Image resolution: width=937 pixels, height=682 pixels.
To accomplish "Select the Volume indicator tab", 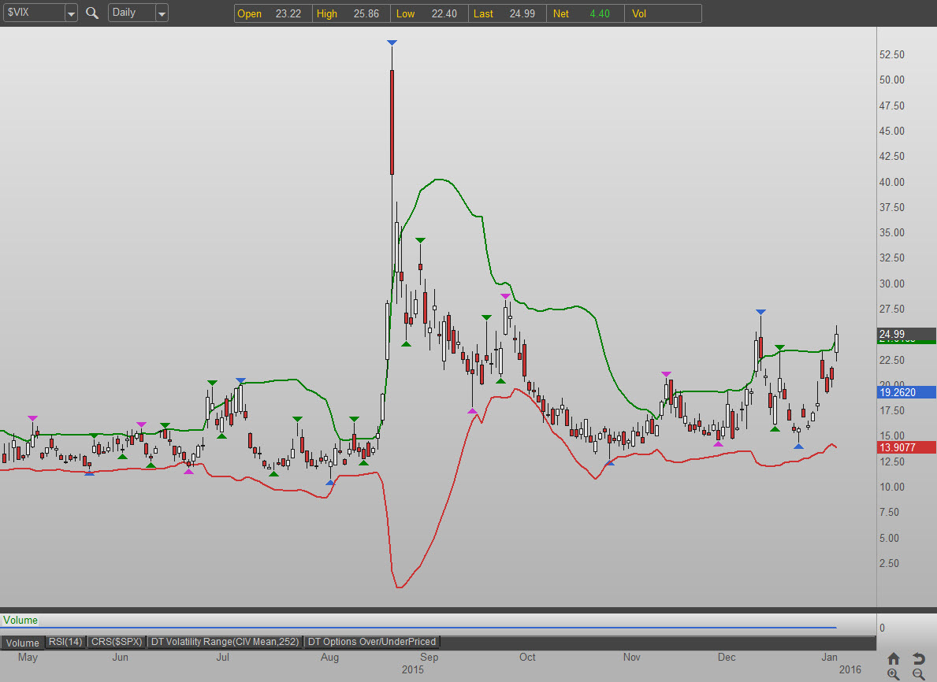I will 23,643.
